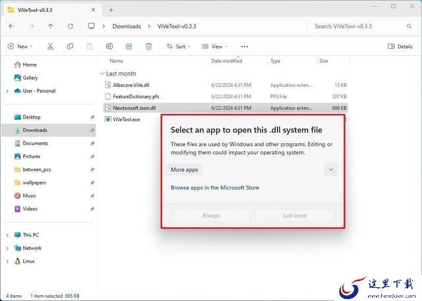This screenshot has width=422, height=301.
Task: Expand Linux tree node
Action: pyautogui.click(x=7, y=261)
